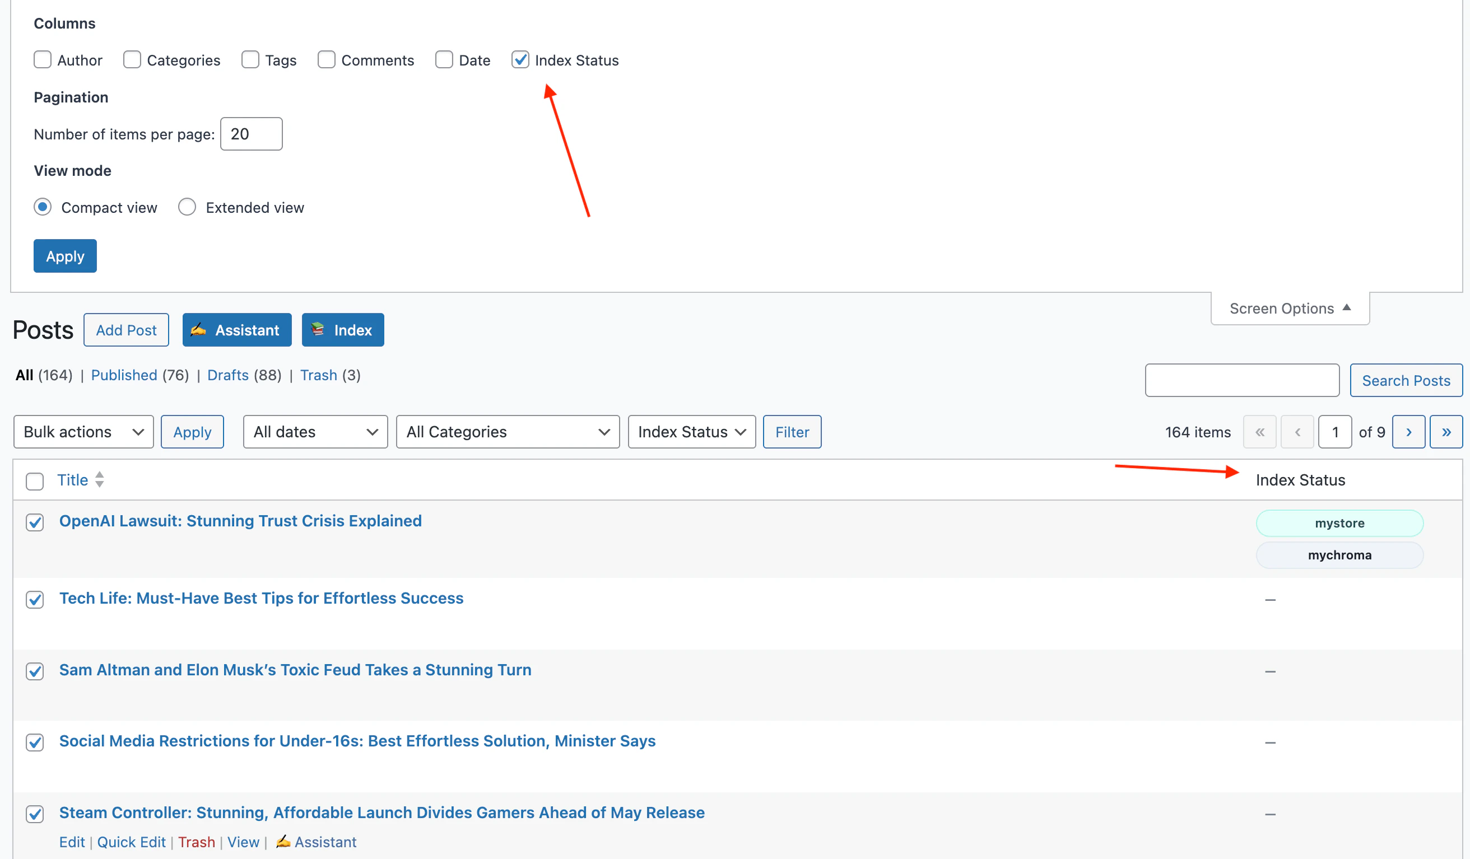Click the mystore index status badge
The height and width of the screenshot is (859, 1470).
(x=1339, y=523)
